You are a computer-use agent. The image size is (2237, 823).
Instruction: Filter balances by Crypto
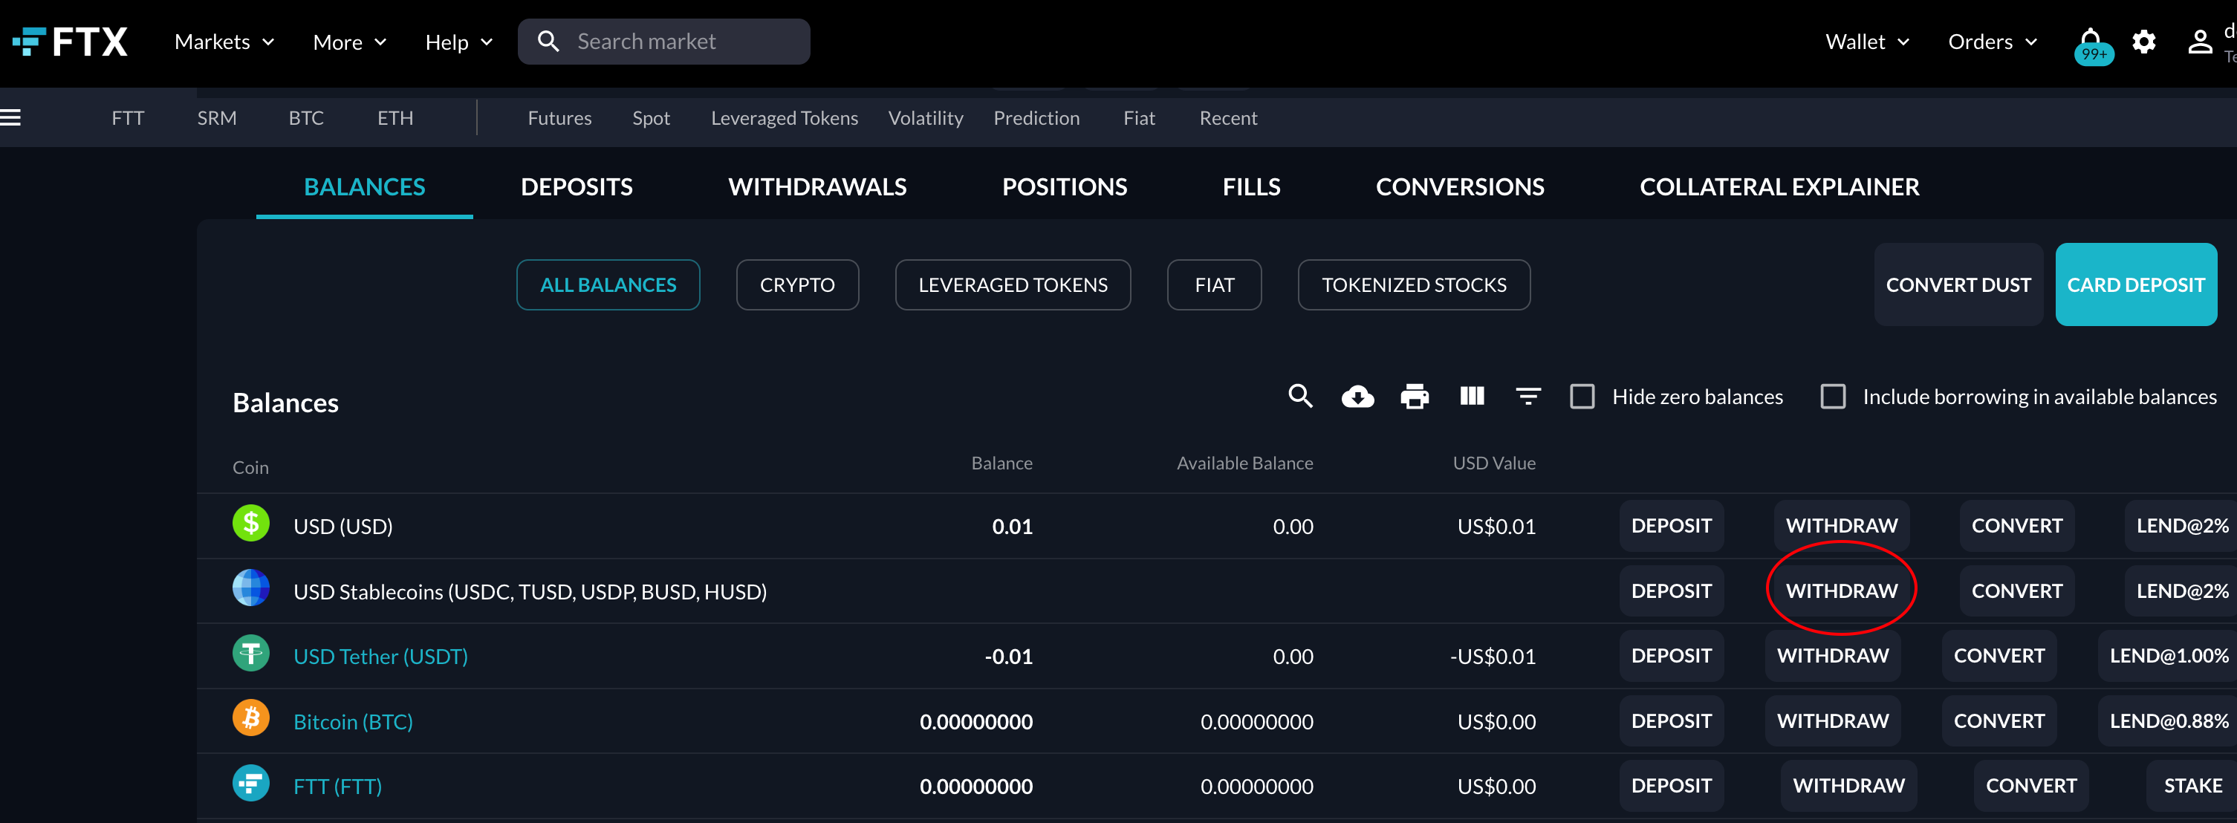[797, 284]
